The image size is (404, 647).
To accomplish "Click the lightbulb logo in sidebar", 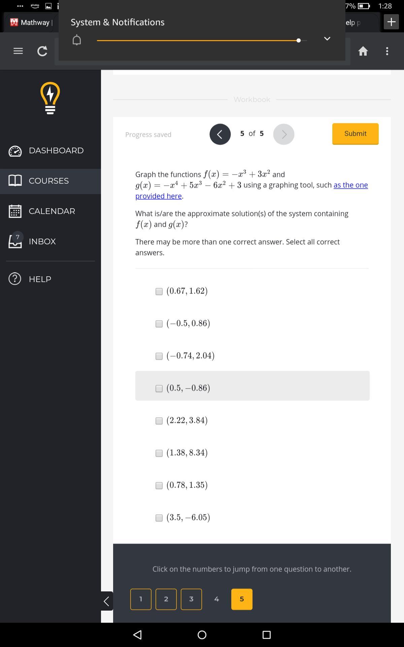I will tap(50, 98).
